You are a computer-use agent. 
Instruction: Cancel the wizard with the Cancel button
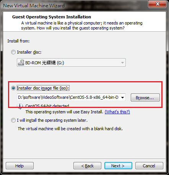click(x=149, y=166)
